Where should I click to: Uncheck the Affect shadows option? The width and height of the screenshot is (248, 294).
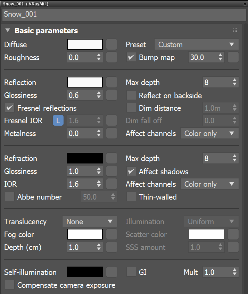tap(131, 171)
